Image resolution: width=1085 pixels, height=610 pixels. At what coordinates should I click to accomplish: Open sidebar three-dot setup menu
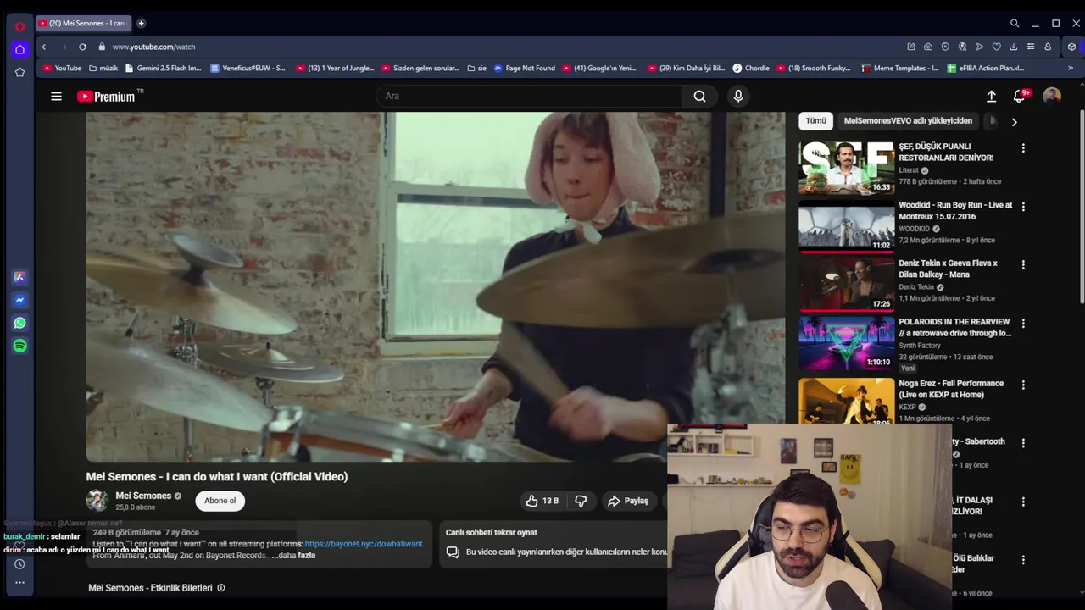[19, 583]
